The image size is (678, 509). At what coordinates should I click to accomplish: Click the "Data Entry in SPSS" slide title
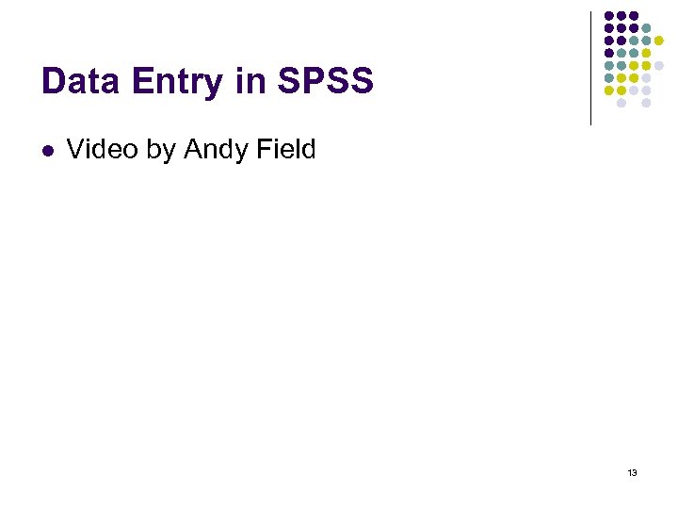pyautogui.click(x=207, y=82)
